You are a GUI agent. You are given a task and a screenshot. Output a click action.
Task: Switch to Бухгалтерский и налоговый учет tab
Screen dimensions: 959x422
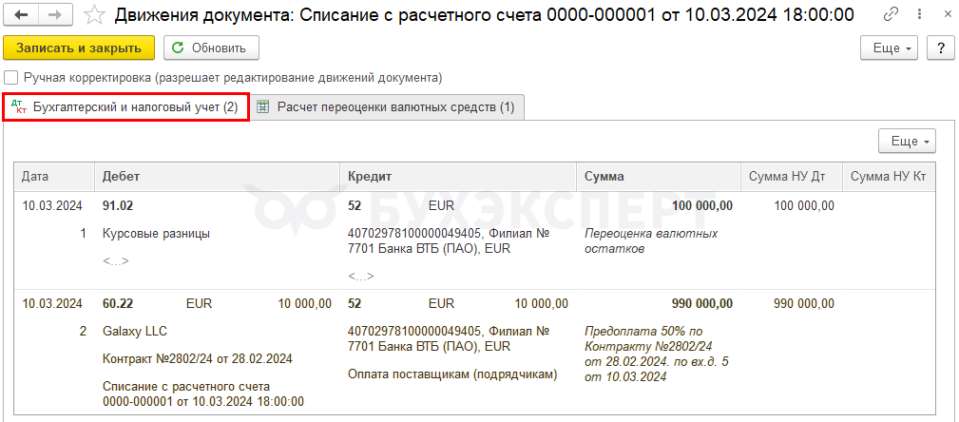pos(126,107)
